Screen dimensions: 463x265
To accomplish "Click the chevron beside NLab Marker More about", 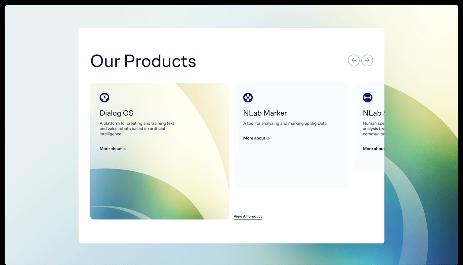I will (268, 138).
